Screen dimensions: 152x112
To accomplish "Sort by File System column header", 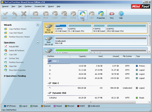I will pyautogui.click(x=128, y=56).
